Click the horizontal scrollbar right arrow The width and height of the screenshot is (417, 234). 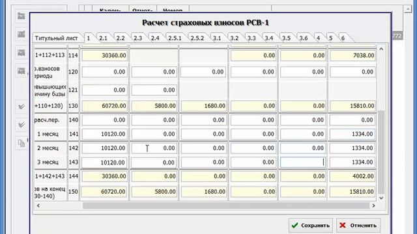pos(373,205)
